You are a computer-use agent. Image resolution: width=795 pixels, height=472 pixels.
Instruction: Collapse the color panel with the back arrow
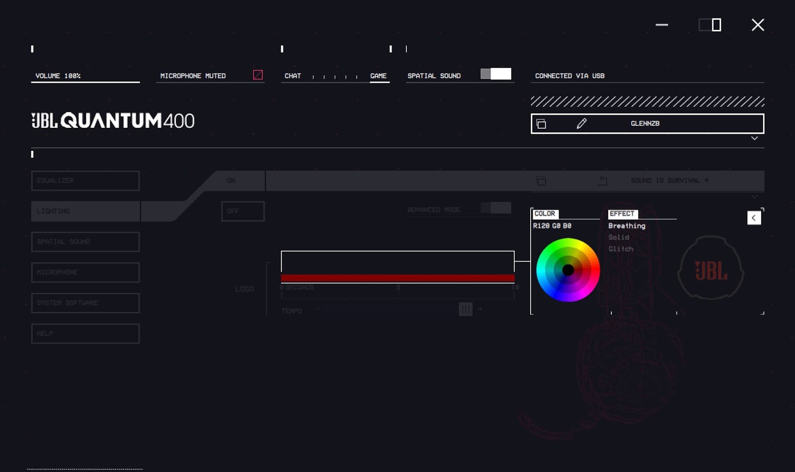pos(754,218)
